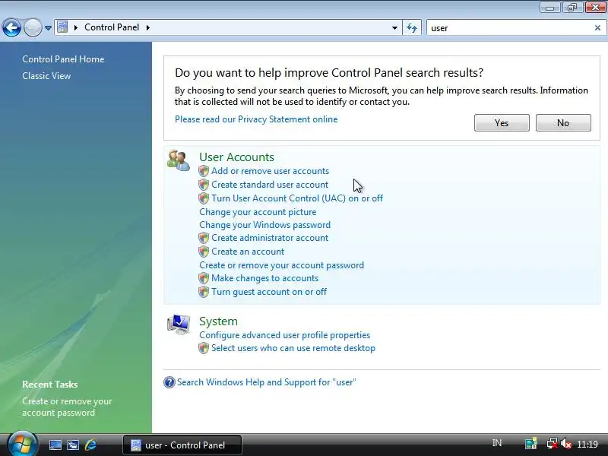This screenshot has width=608, height=456.
Task: Click shield icon beside Select users remote desktop
Action: [x=204, y=348]
